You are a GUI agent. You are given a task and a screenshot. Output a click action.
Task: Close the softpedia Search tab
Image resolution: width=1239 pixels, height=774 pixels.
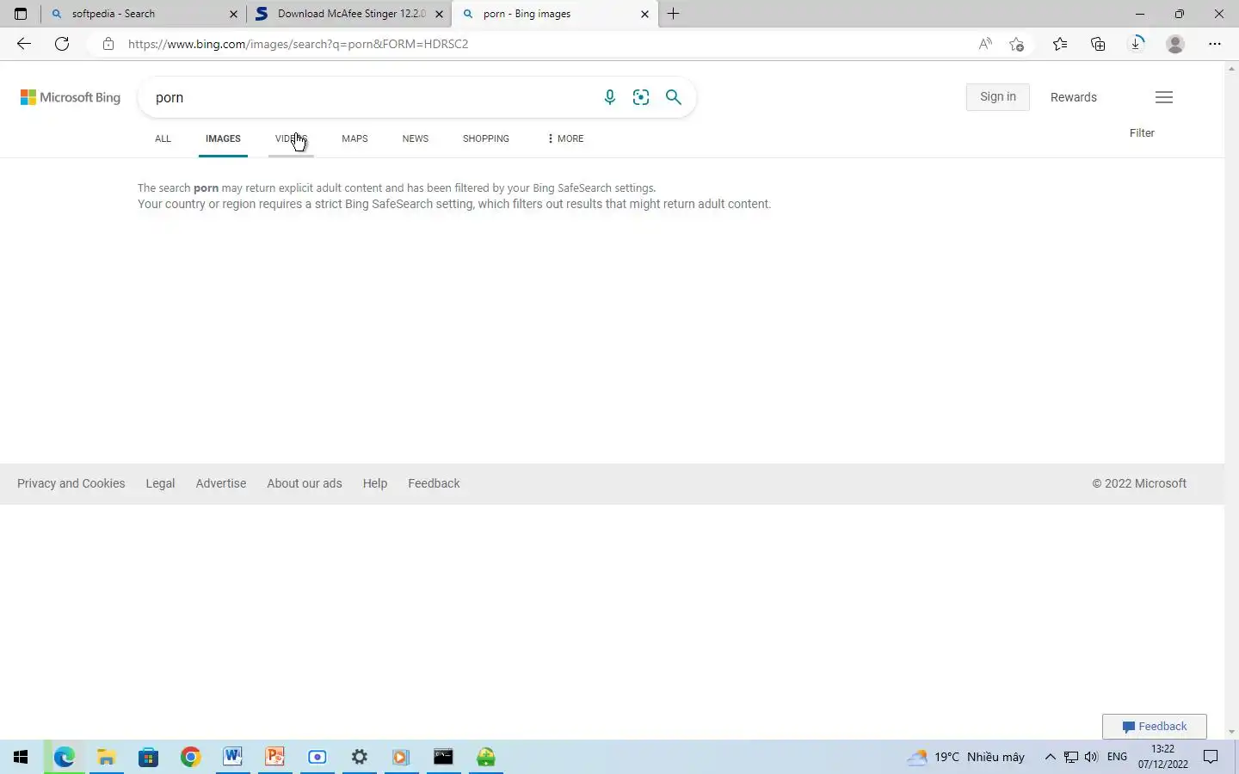pyautogui.click(x=233, y=14)
